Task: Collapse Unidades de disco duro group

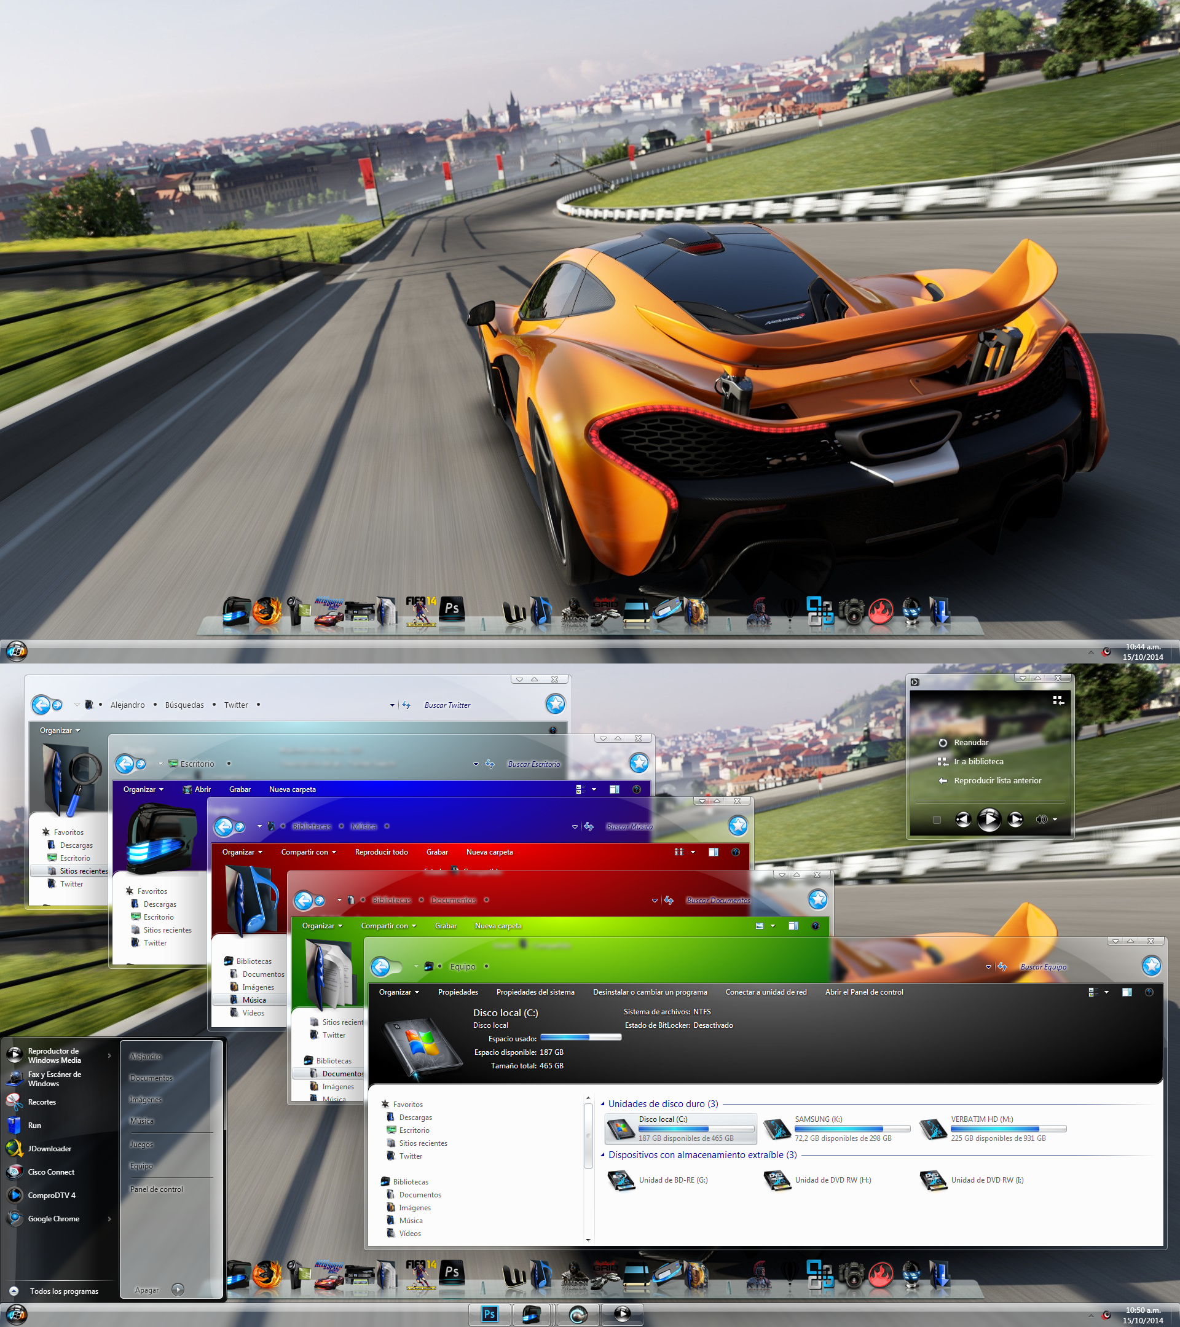Action: pos(603,1103)
